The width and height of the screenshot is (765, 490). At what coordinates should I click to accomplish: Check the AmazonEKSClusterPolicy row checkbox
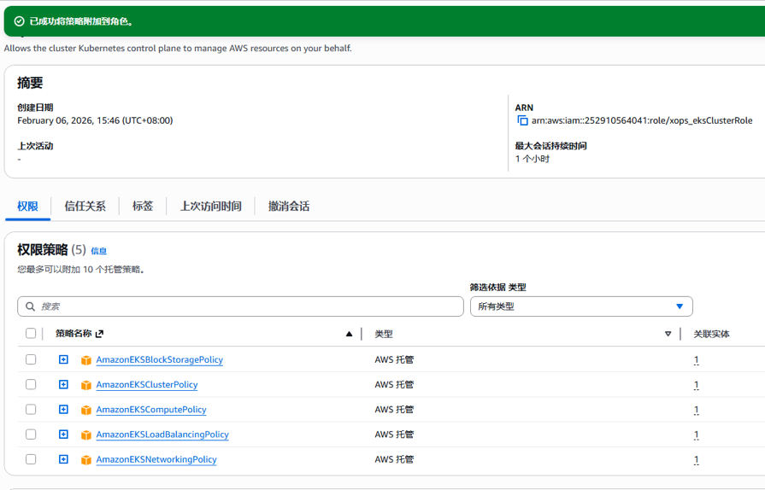(x=31, y=385)
